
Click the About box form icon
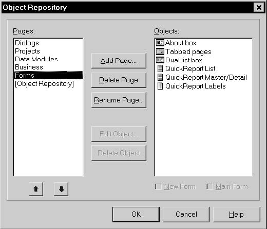click(160, 43)
